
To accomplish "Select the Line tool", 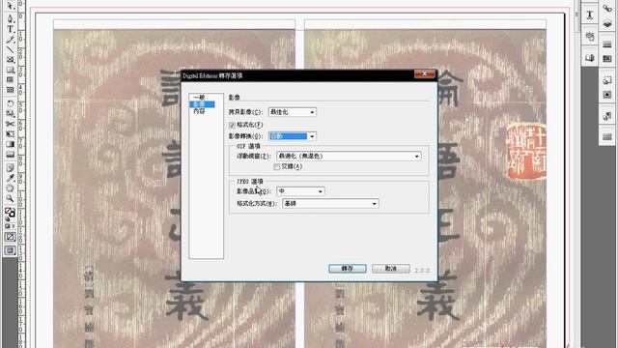I will point(10,49).
